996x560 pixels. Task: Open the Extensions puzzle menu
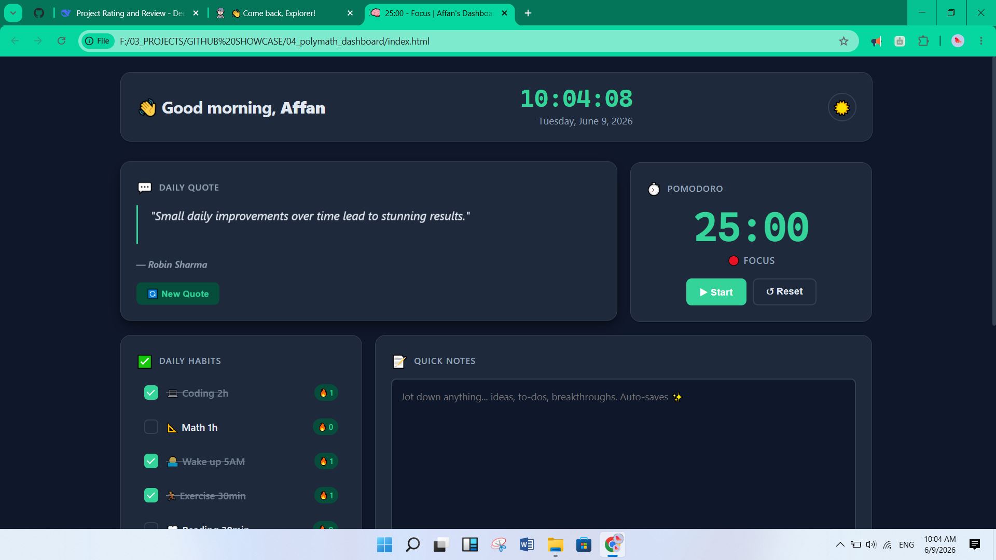(x=923, y=41)
